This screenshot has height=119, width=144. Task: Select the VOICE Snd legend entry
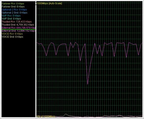(12, 37)
